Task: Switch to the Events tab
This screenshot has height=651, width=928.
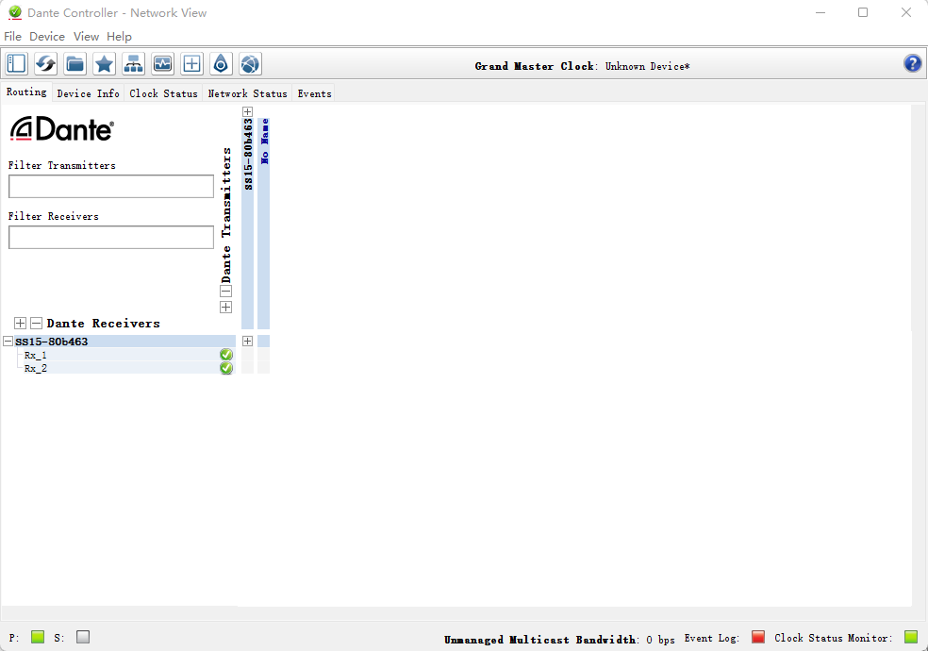Action: 314,93
